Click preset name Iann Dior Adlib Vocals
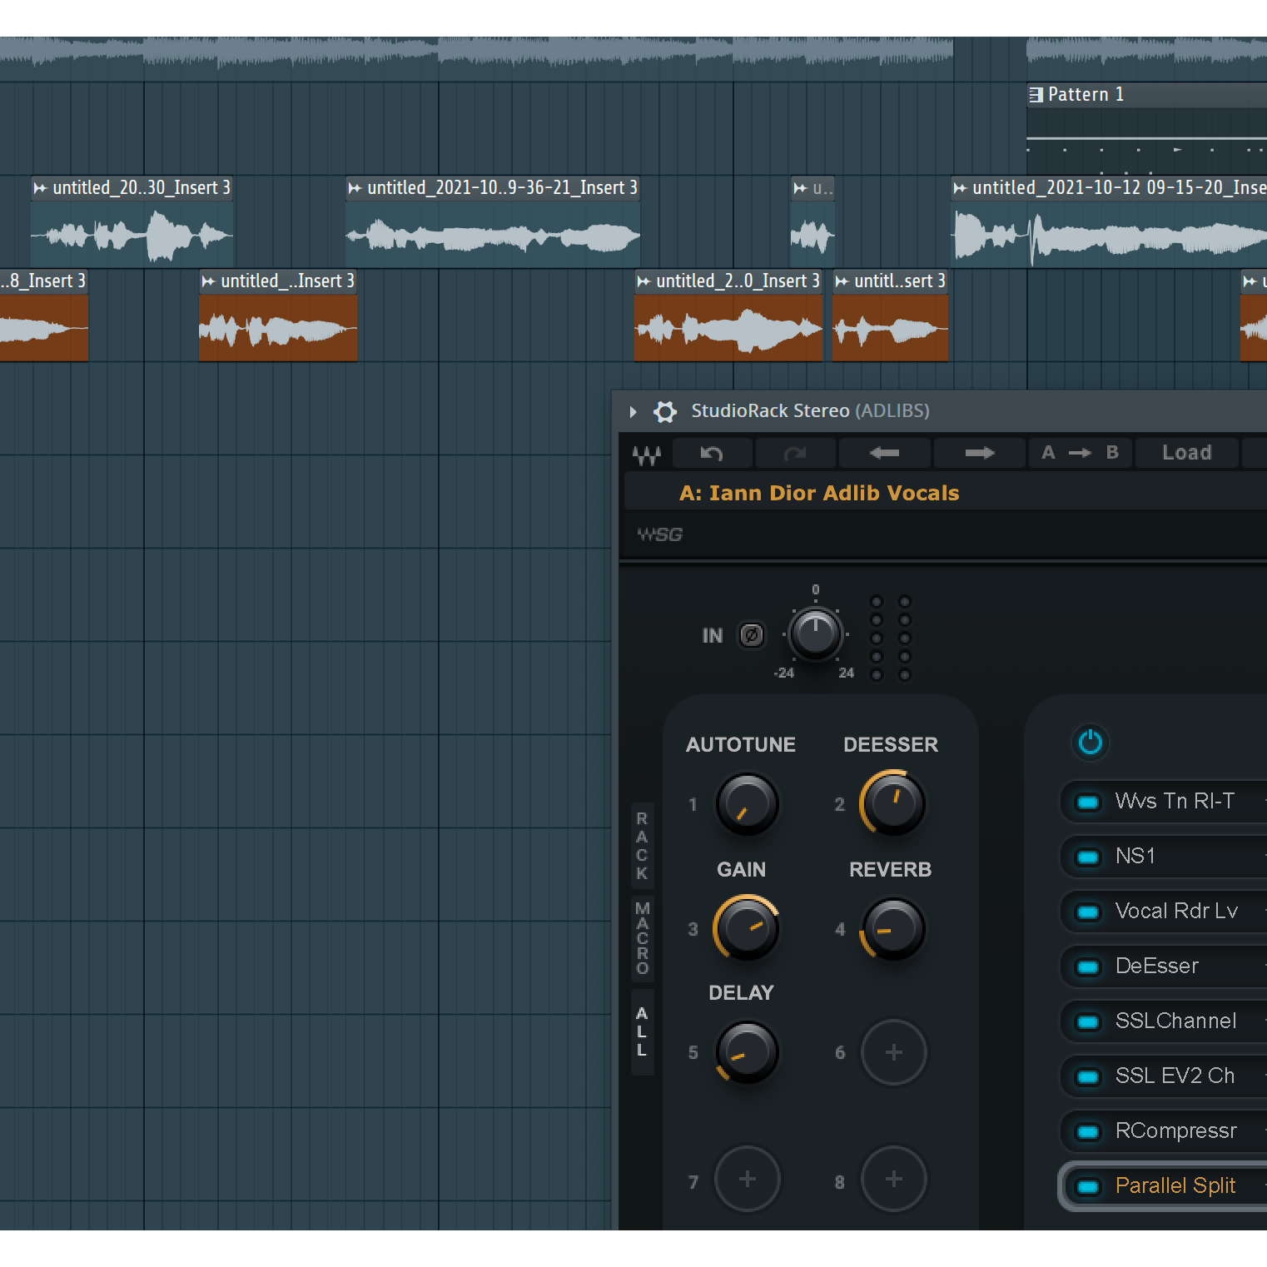The height and width of the screenshot is (1267, 1267). click(x=819, y=493)
